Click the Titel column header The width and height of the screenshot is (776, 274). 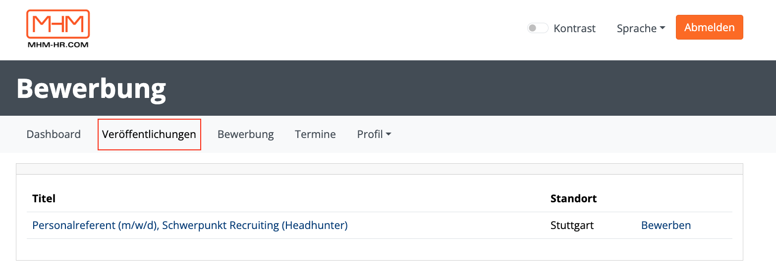[44, 199]
